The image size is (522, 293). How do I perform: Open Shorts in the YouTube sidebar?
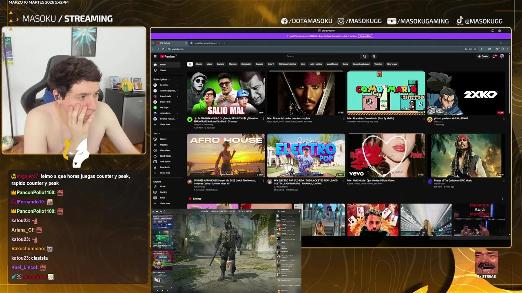(x=166, y=70)
